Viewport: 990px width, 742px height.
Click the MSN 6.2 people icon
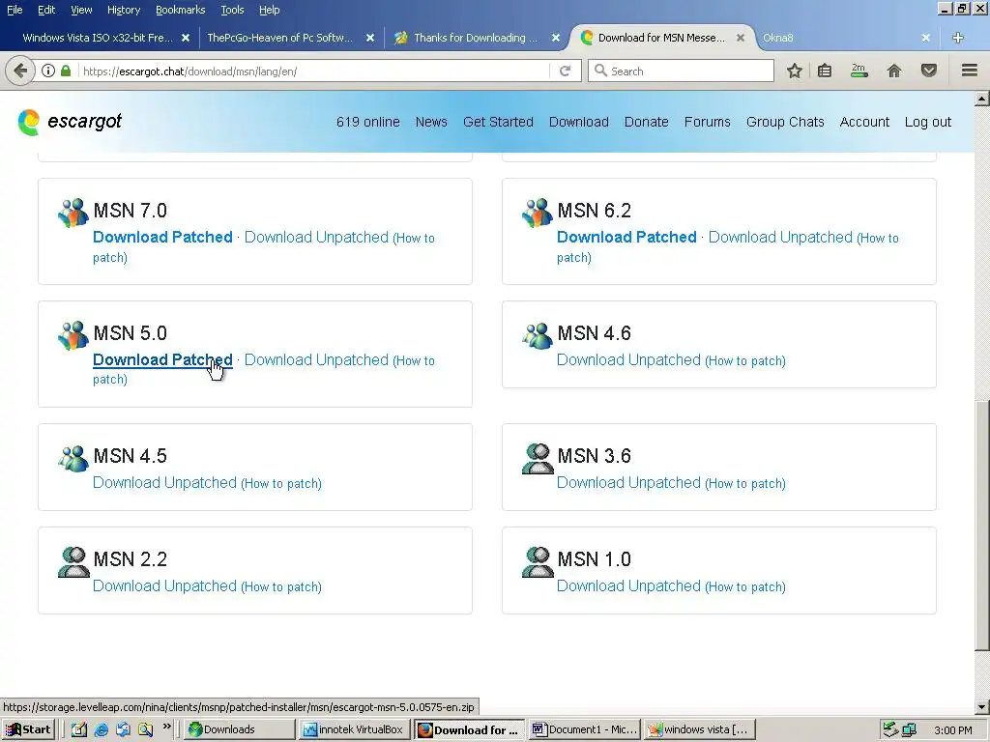pyautogui.click(x=538, y=214)
